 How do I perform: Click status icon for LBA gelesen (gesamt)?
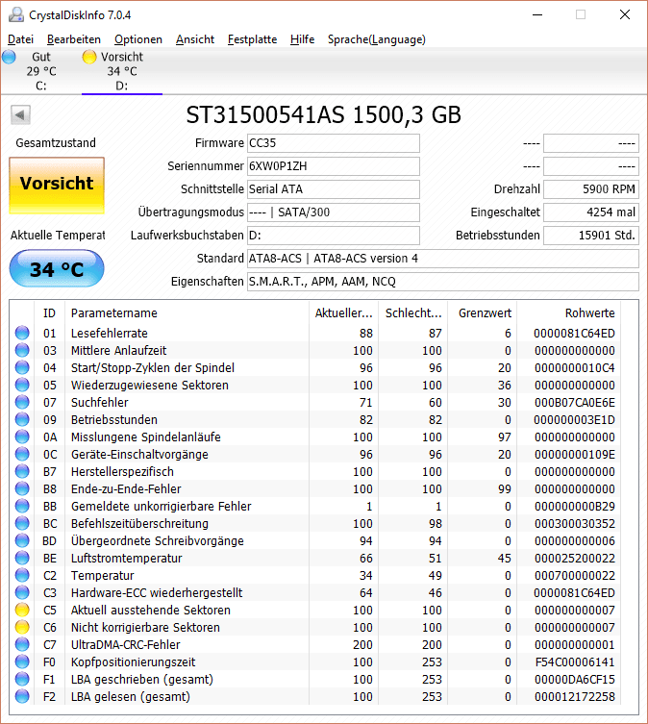point(22,697)
